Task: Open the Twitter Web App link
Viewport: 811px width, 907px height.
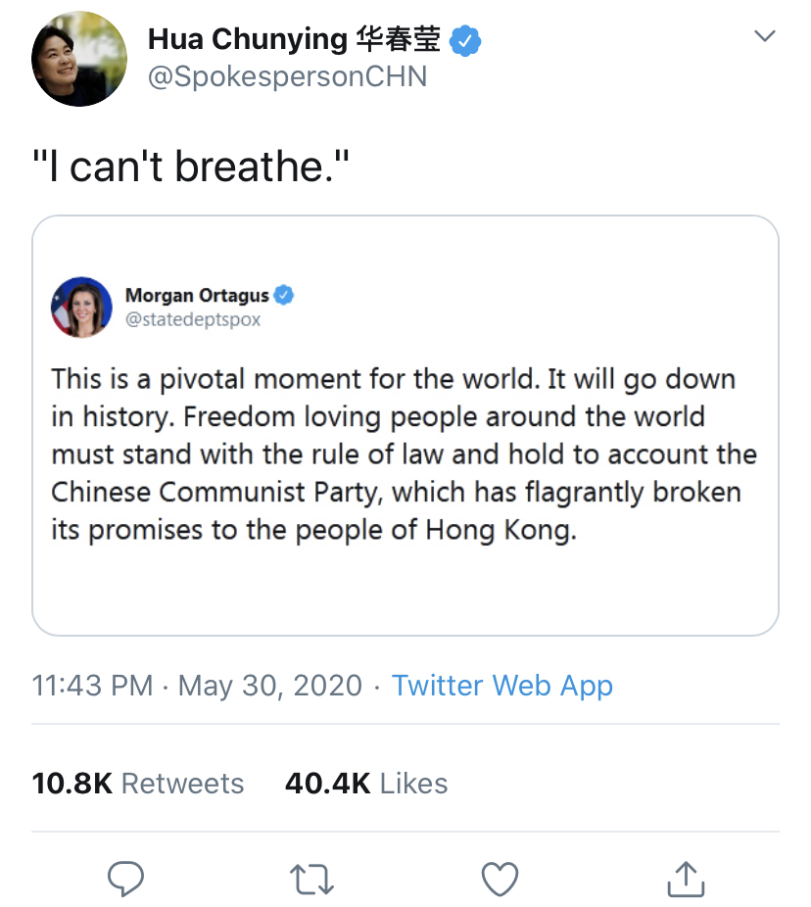Action: pos(501,685)
